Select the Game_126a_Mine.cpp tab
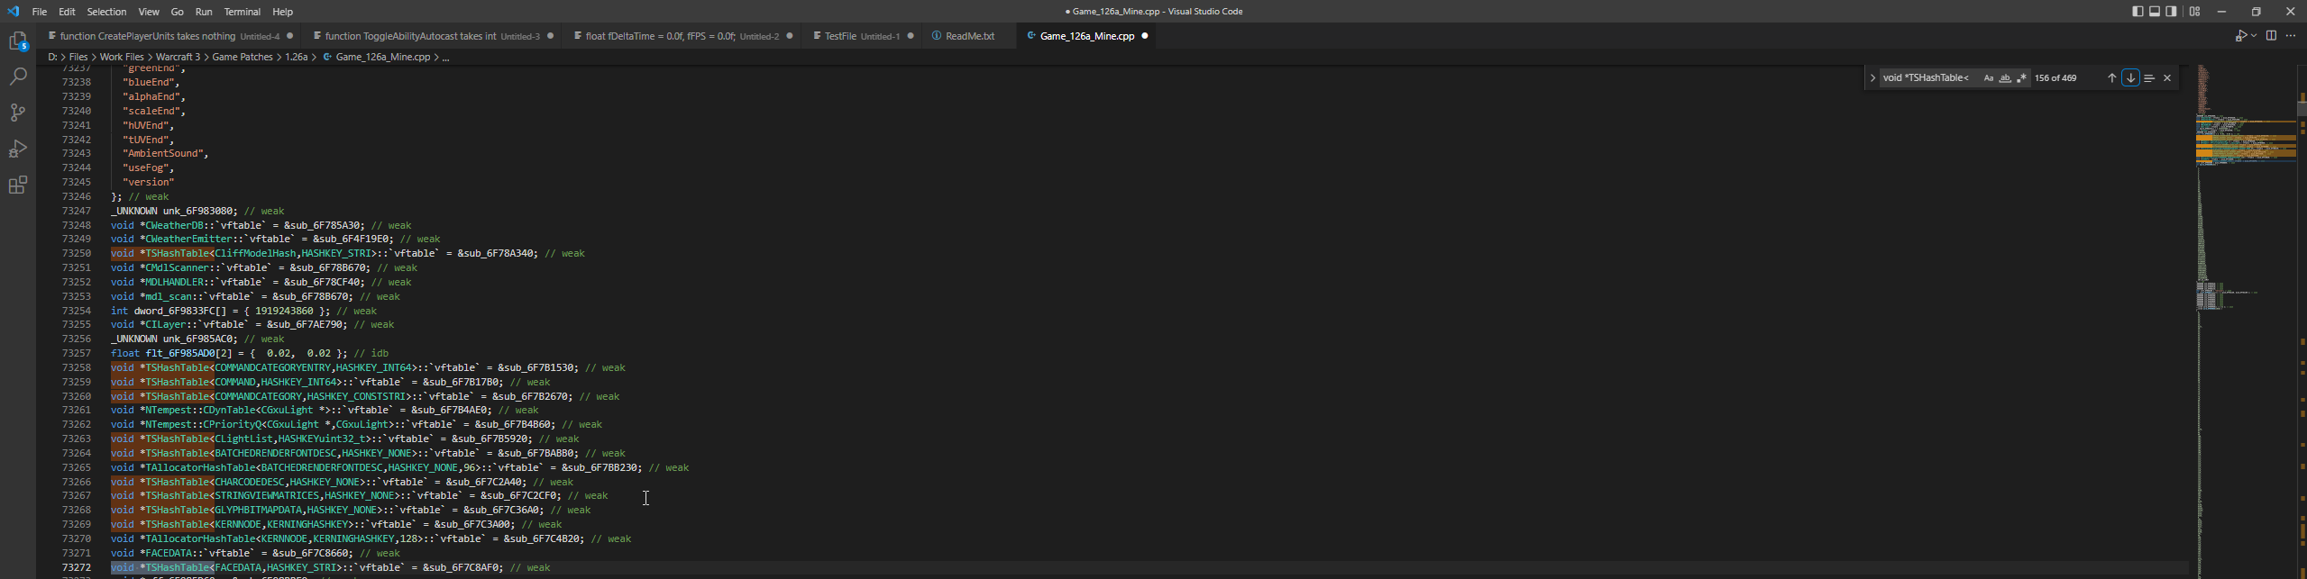Screen dimensions: 2307x579 (x=1087, y=36)
